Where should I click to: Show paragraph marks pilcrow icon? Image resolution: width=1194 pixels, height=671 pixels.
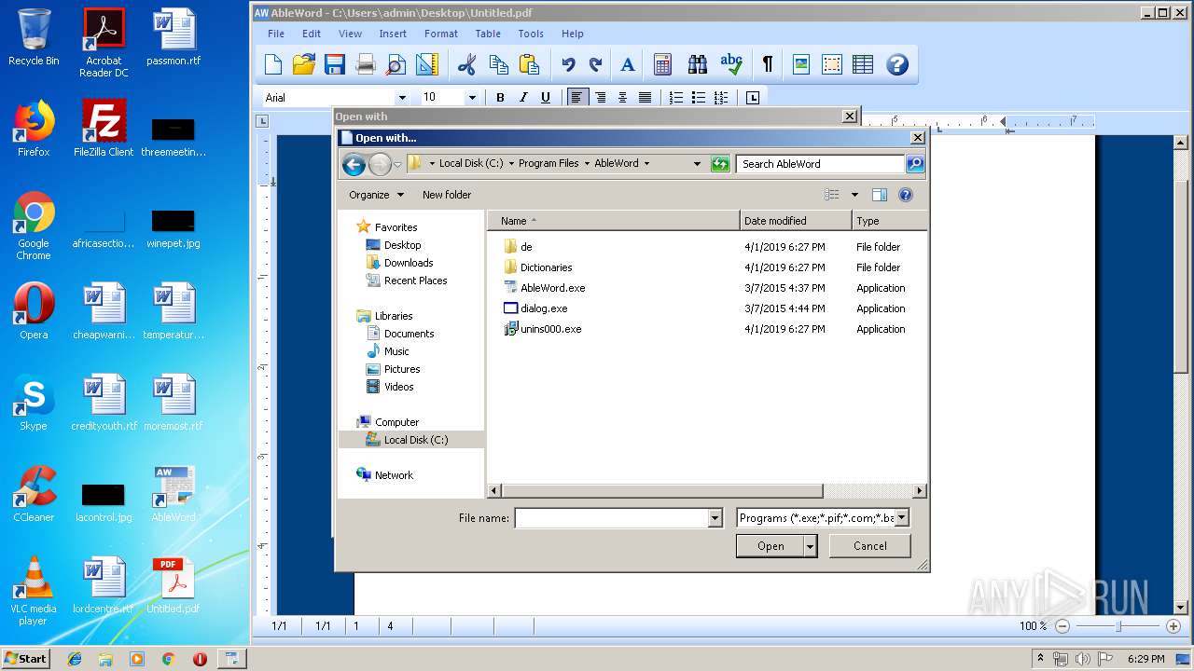[x=768, y=64]
